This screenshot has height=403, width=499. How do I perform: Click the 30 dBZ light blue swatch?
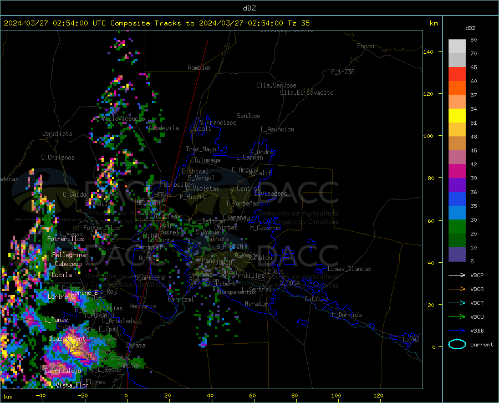(x=457, y=213)
